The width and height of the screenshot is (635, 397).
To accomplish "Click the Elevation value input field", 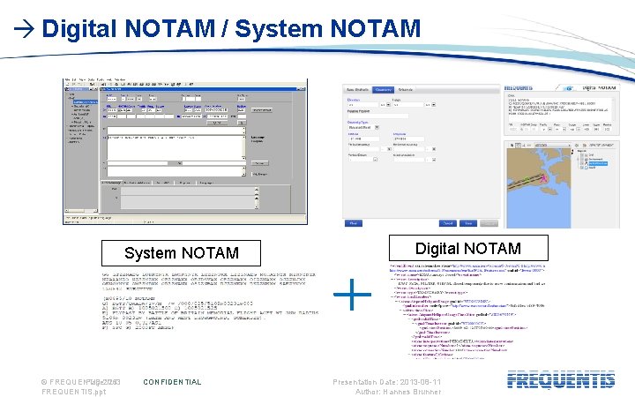I will click(363, 104).
